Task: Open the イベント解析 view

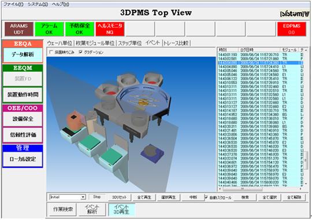Action: pos(92,210)
